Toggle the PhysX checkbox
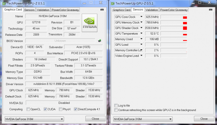The width and height of the screenshot is (217, 125). [60, 109]
